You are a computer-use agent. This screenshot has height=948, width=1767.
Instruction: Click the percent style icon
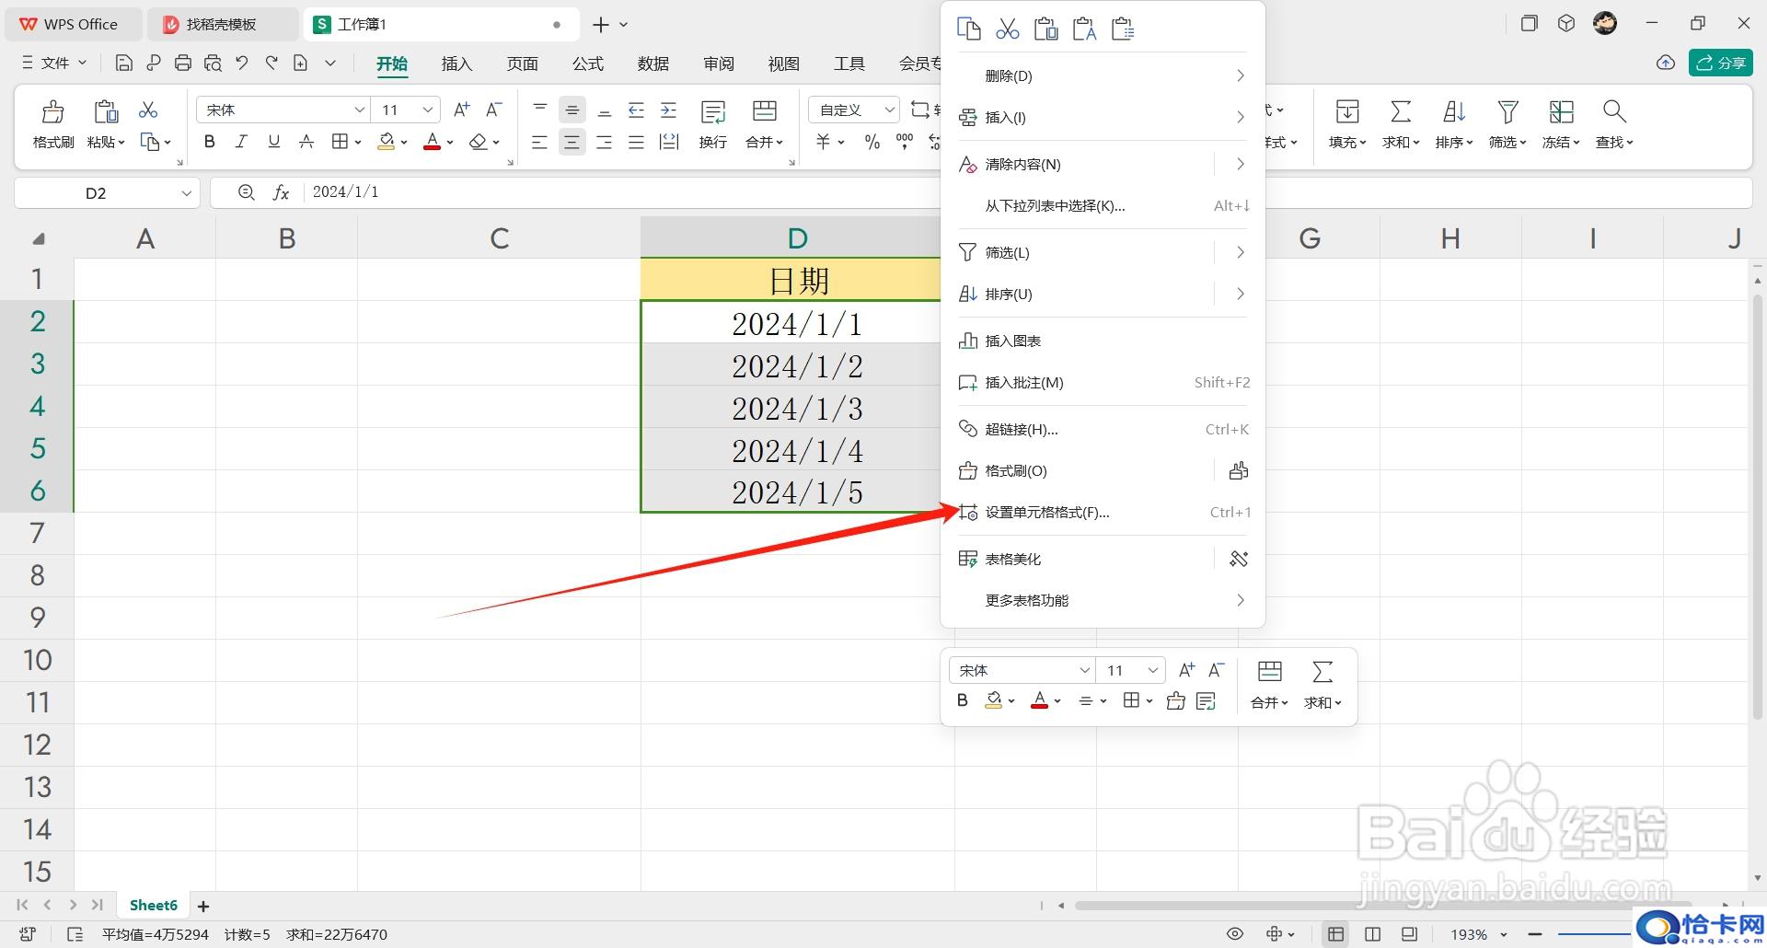872,142
